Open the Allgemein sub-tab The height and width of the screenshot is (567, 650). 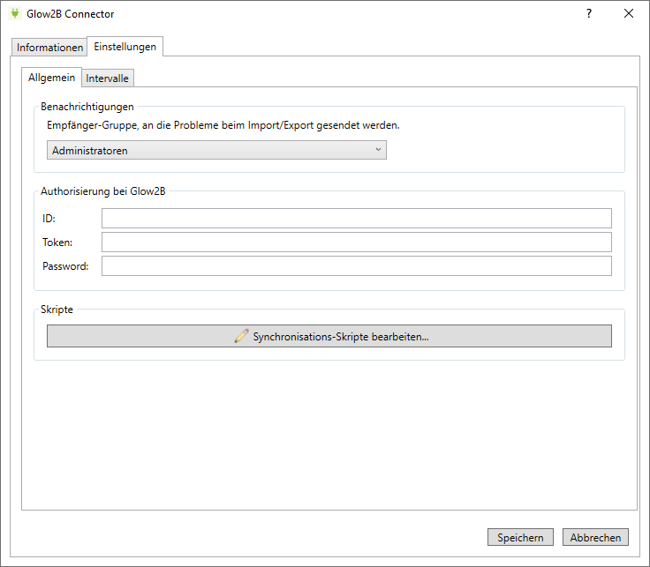tap(51, 78)
